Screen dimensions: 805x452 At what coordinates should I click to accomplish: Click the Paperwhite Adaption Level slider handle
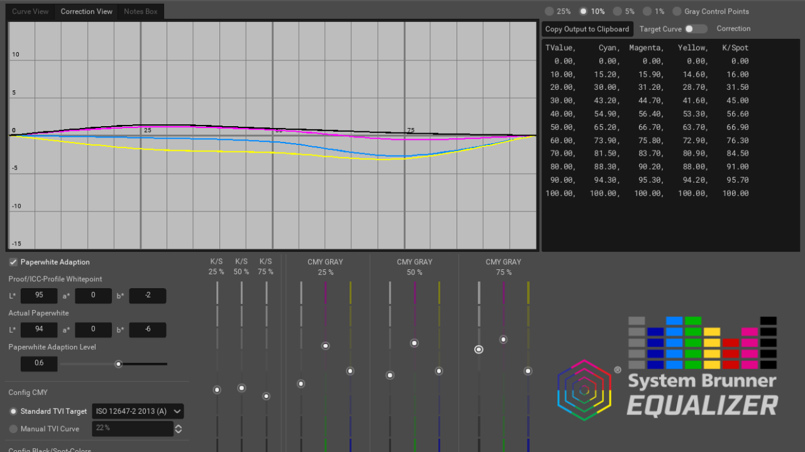click(x=118, y=364)
